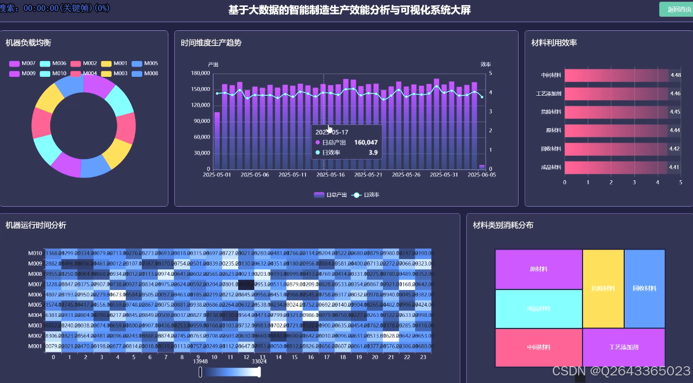The height and width of the screenshot is (383, 693).
Task: Toggle the M008 series in machine load legend
Action: [137, 74]
